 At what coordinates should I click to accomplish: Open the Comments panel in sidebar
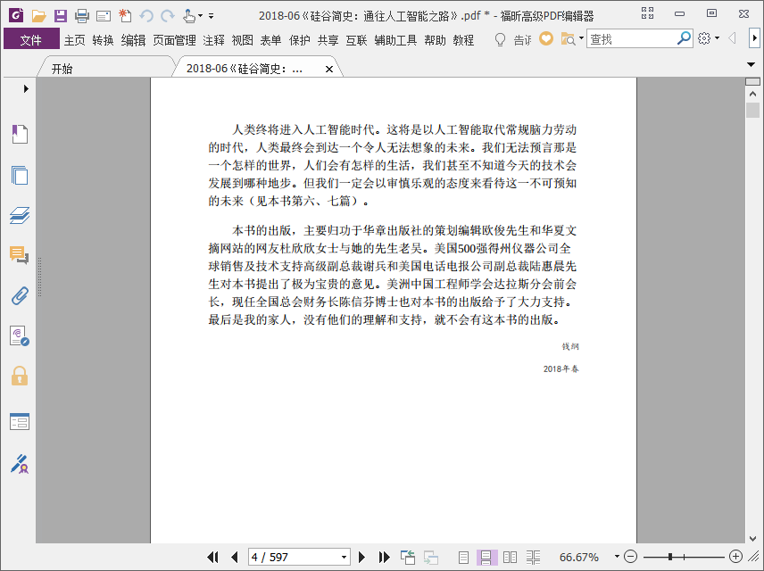20,255
